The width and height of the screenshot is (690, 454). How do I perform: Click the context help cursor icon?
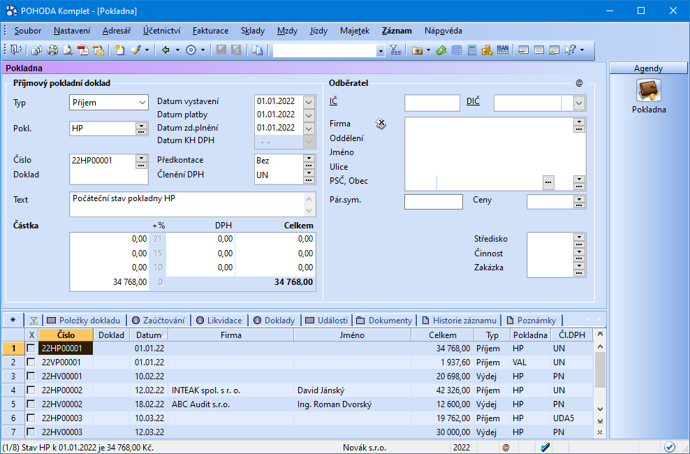571,50
